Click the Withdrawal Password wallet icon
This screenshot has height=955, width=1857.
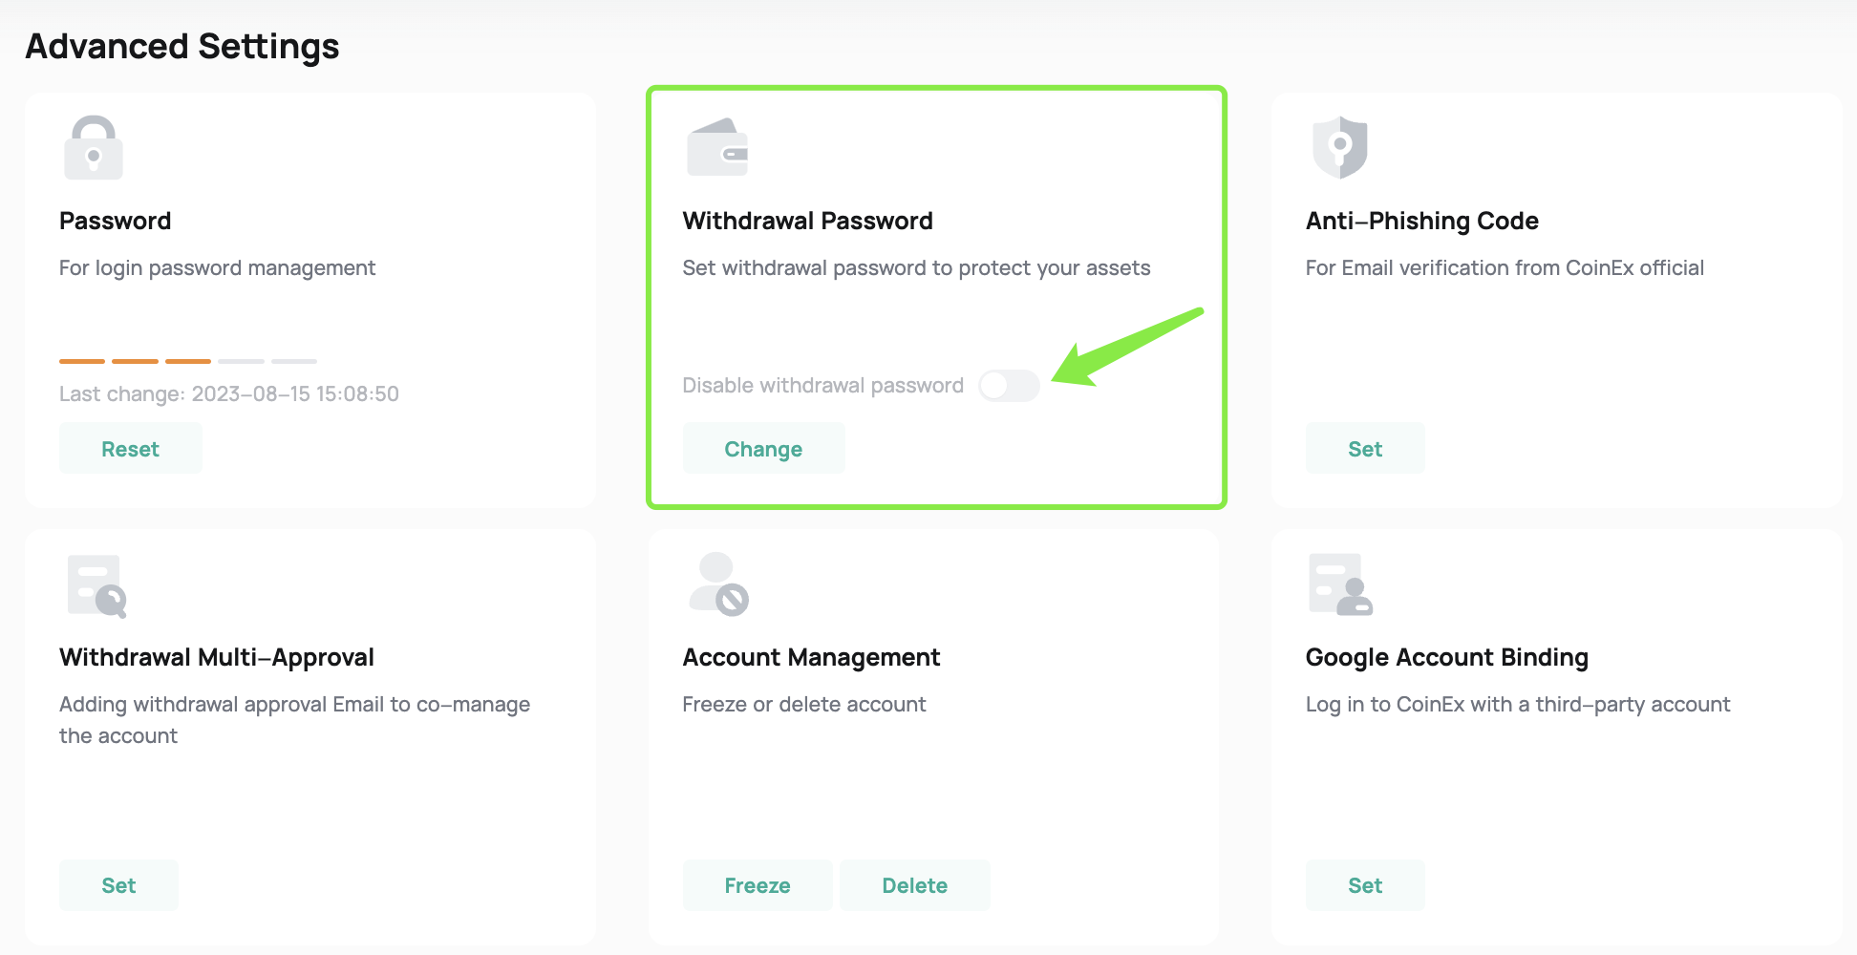[719, 146]
